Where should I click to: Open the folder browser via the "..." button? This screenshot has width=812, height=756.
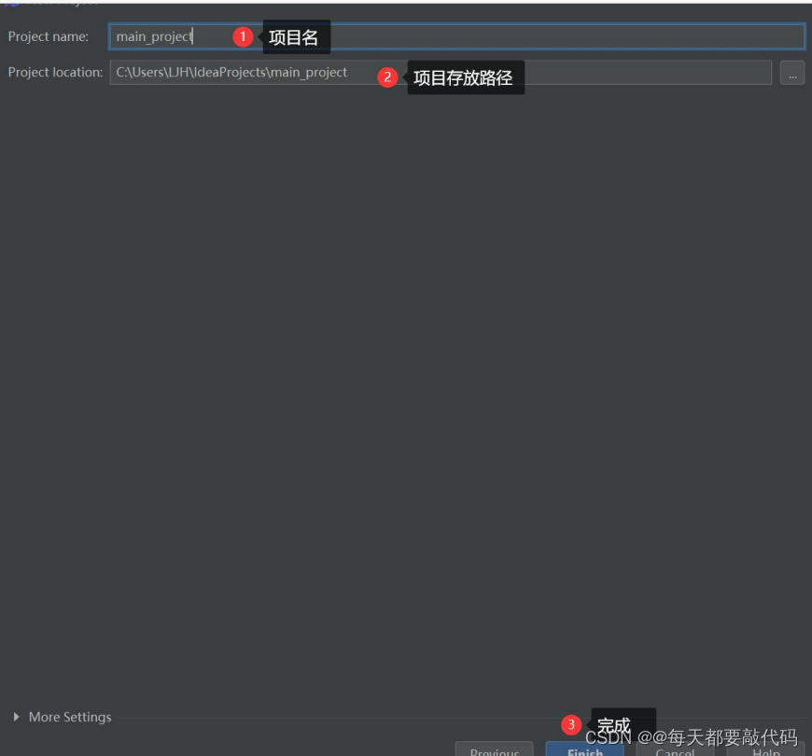coord(792,72)
